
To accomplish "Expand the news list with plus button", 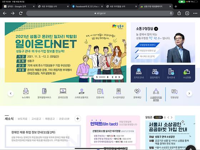I will tap(77, 118).
